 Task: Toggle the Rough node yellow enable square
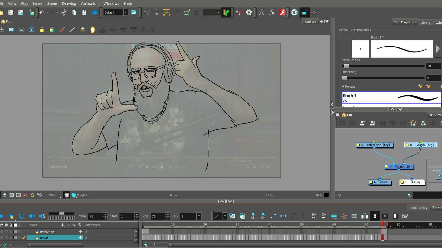pos(407,145)
